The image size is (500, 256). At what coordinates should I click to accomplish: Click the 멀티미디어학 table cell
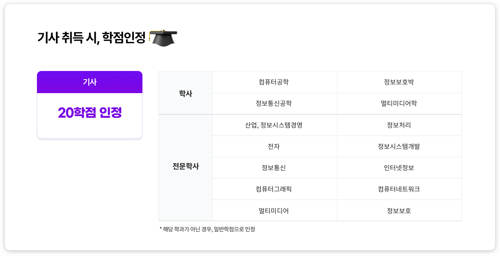coord(399,103)
